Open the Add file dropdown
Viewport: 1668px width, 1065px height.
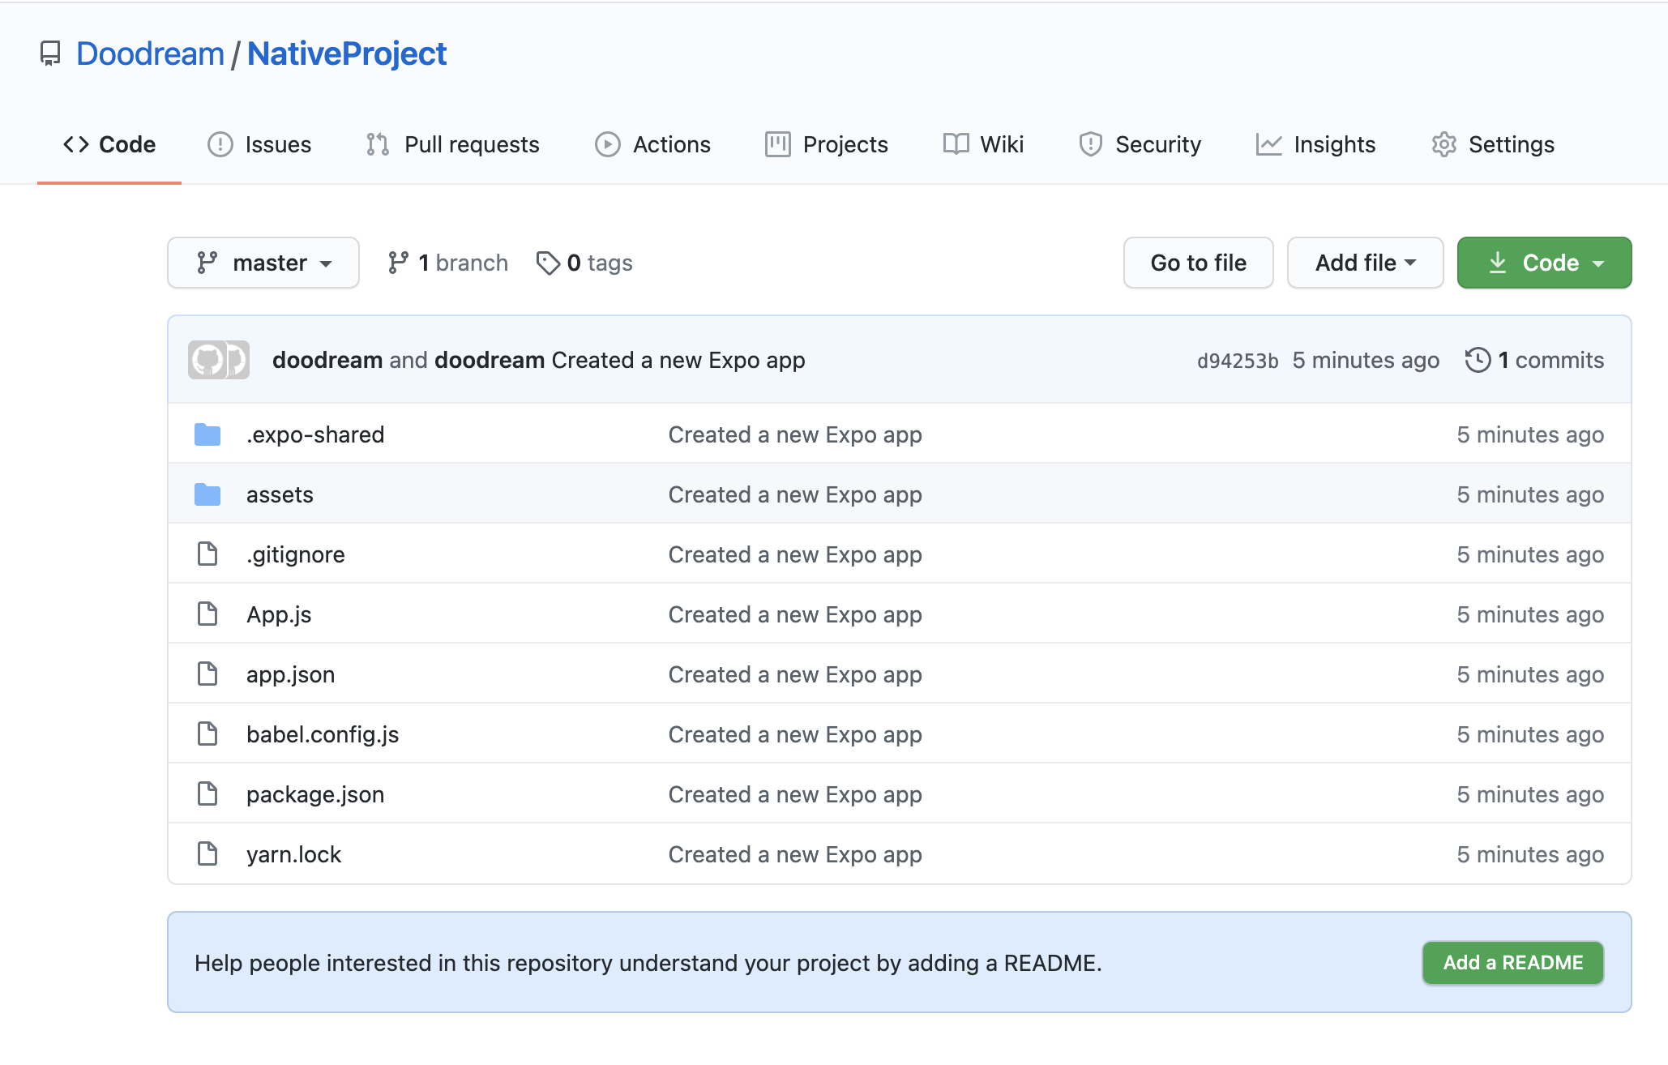pos(1365,263)
